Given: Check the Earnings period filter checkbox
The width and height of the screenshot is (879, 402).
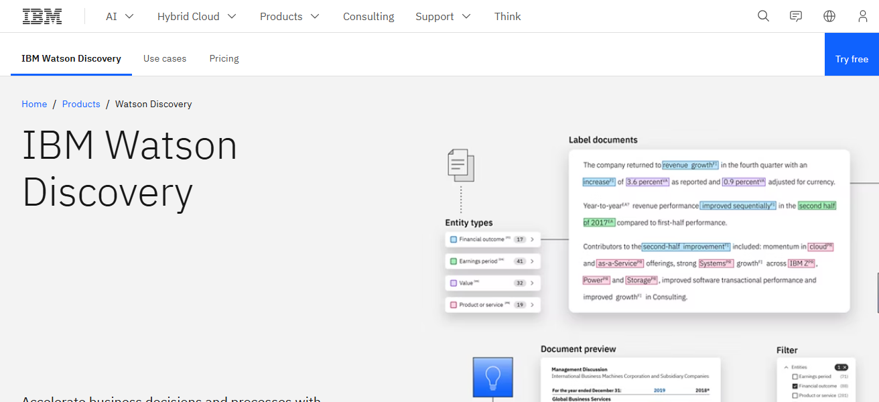Looking at the screenshot, I should (795, 377).
